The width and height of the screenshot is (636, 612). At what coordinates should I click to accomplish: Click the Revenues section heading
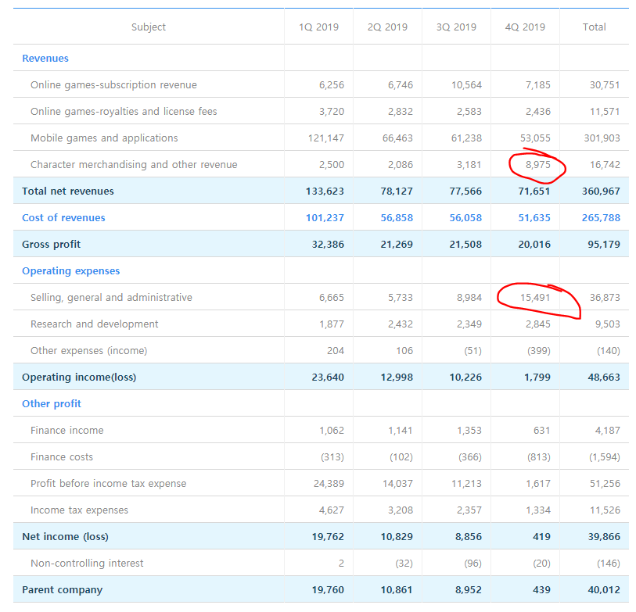coord(45,59)
